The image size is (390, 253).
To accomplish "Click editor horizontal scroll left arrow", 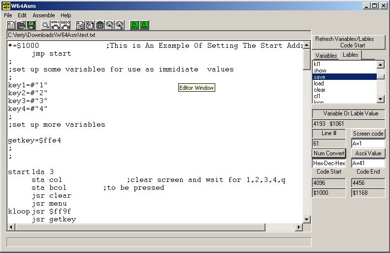I will pos(11,227).
